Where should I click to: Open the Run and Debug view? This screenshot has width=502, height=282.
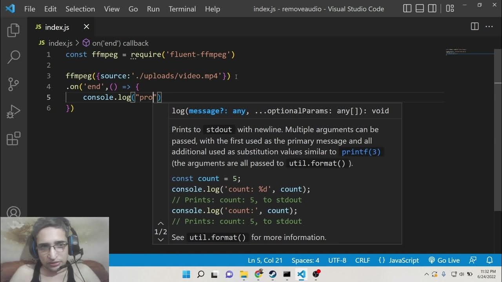[x=13, y=111]
